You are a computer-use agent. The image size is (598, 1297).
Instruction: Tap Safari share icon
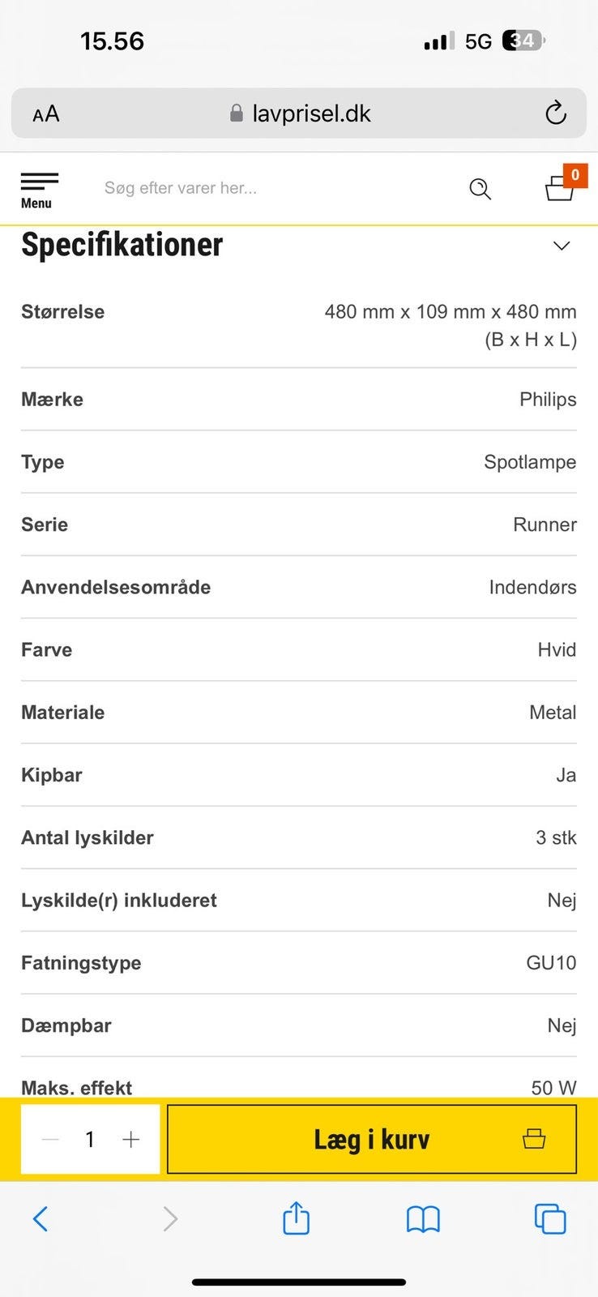tap(296, 1218)
